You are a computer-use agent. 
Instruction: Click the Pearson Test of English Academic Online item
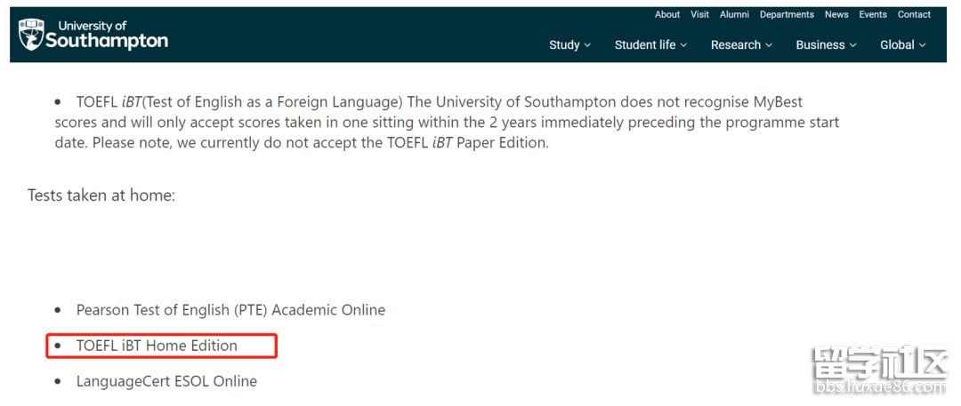[x=230, y=310]
